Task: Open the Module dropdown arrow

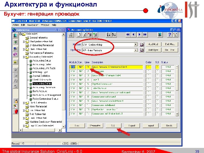Action: [x=135, y=44]
